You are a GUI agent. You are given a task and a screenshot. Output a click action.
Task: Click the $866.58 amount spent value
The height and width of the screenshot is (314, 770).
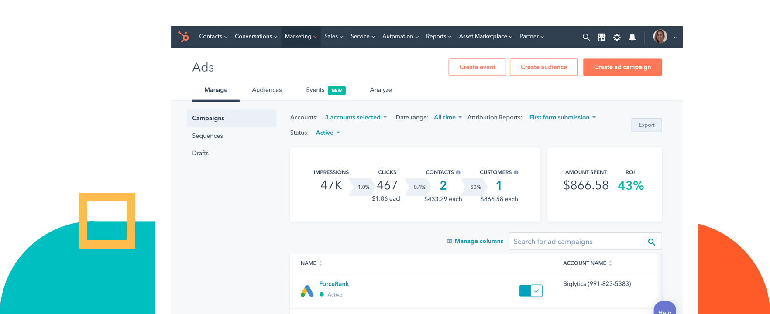(586, 185)
